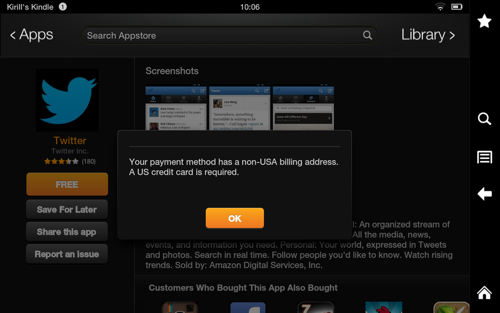The height and width of the screenshot is (313, 500).
Task: Open third hashtag search screenshot thumbnail
Action: [x=303, y=108]
